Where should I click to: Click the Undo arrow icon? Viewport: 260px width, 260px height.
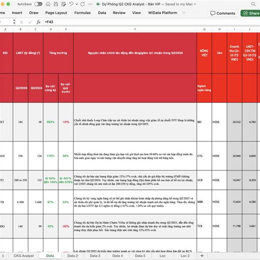click(x=71, y=4)
